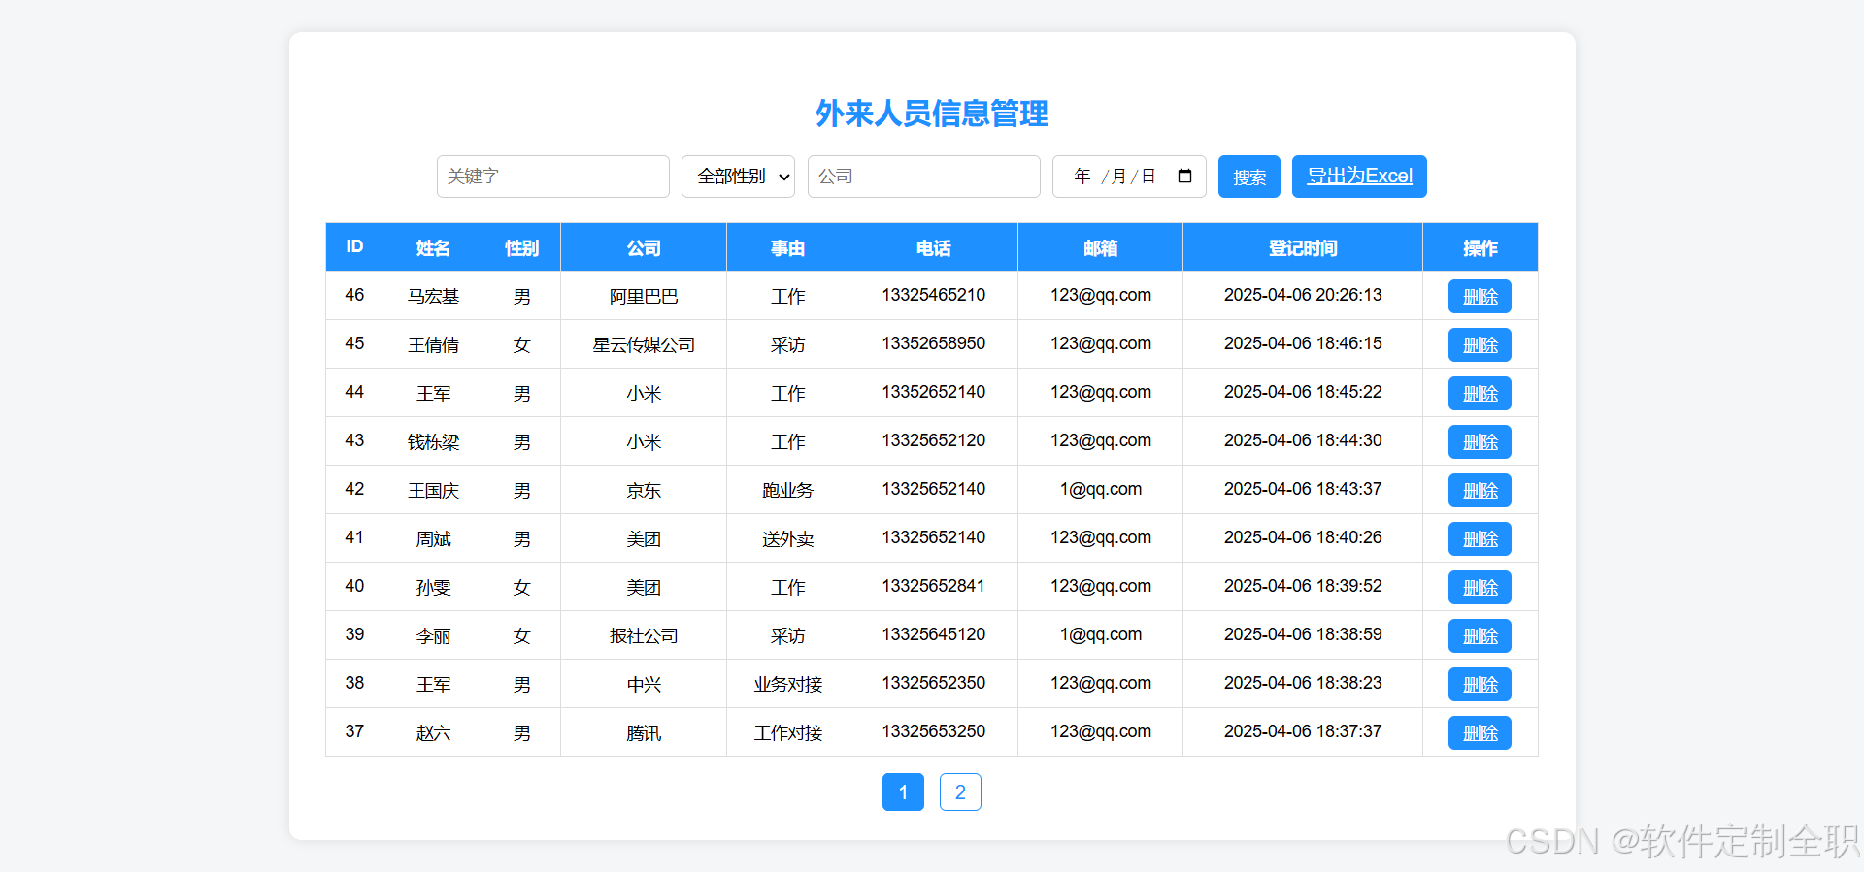This screenshot has width=1864, height=872.
Task: Click timestamp 2025-04-06 18:40:26
Action: [1303, 537]
